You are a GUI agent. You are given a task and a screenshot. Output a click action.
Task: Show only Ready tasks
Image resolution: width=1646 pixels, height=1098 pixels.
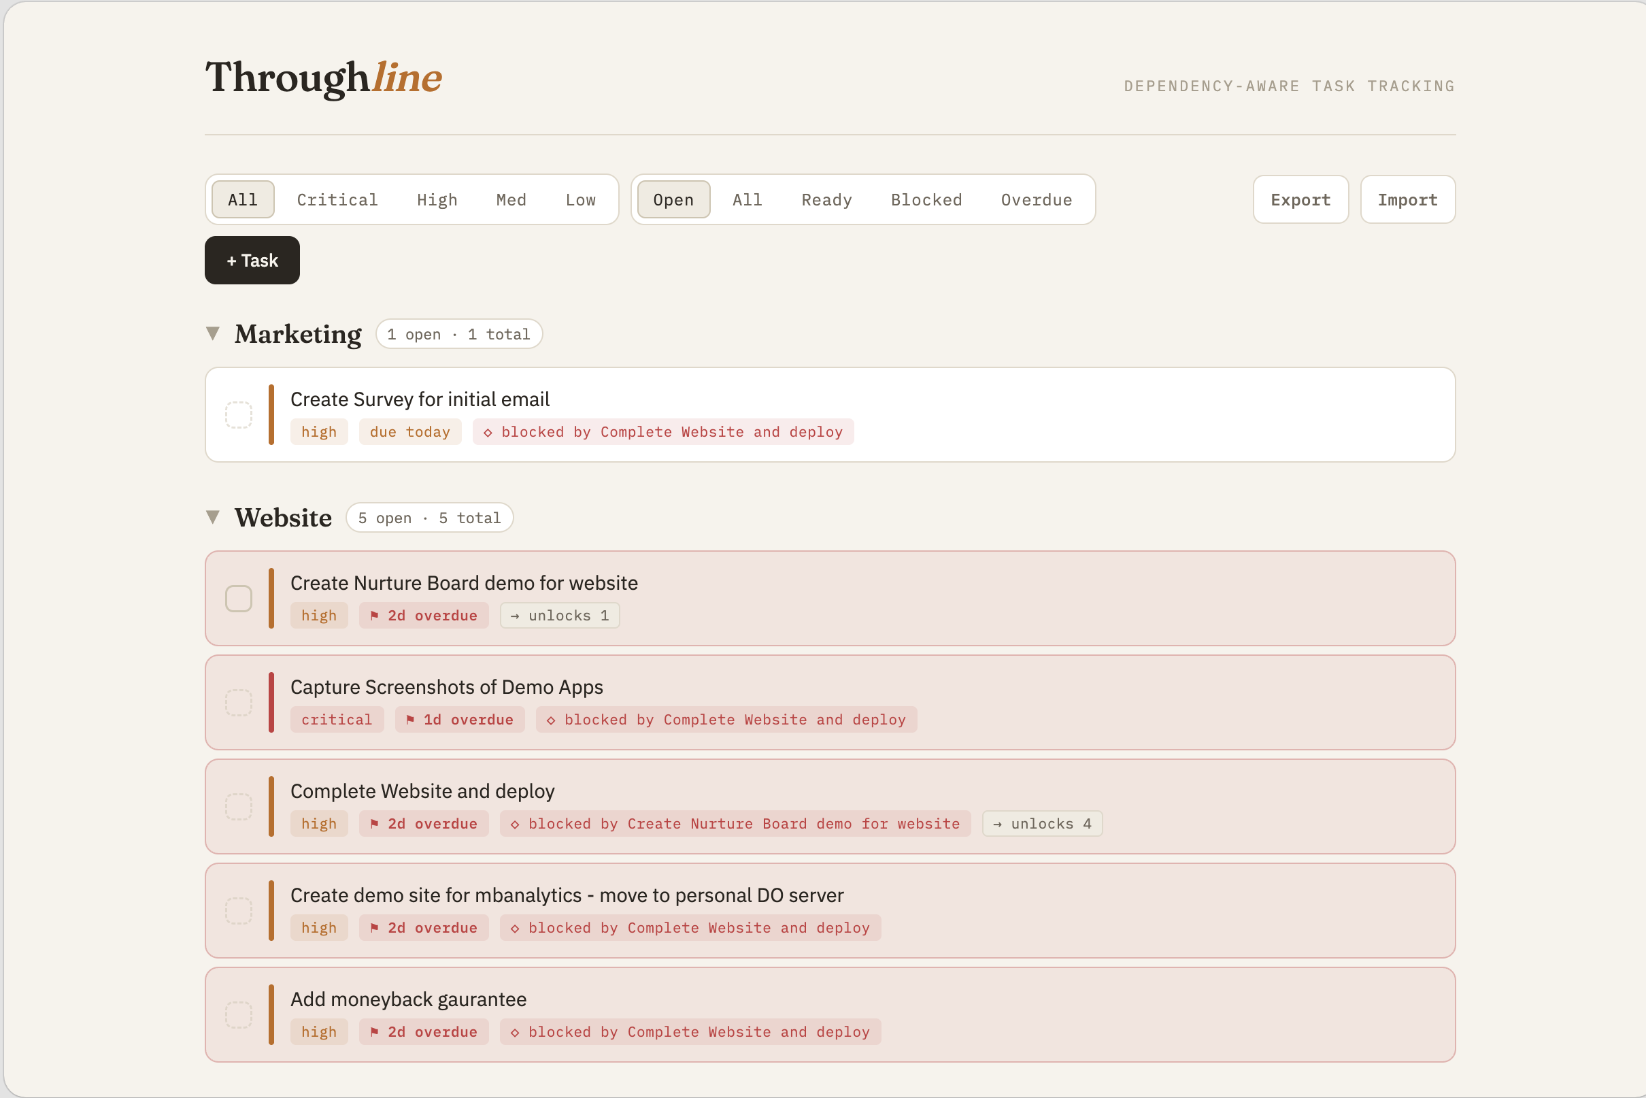click(x=827, y=199)
